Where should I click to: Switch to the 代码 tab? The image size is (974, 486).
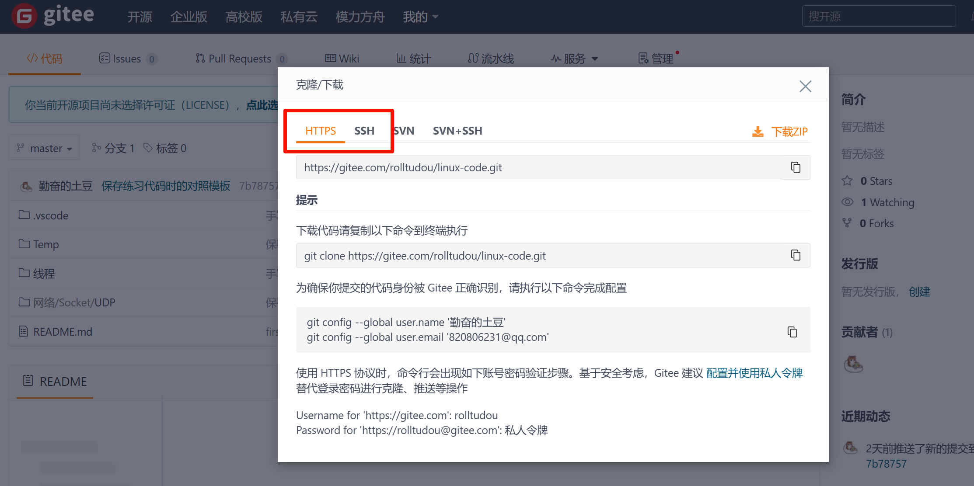[x=45, y=59]
